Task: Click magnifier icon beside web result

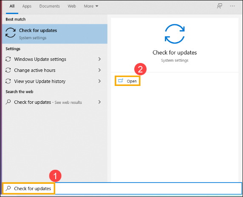Action: pyautogui.click(x=8, y=102)
